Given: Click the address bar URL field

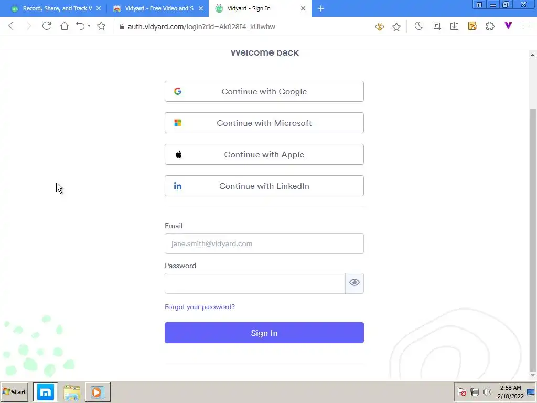Looking at the screenshot, I should click(x=201, y=27).
